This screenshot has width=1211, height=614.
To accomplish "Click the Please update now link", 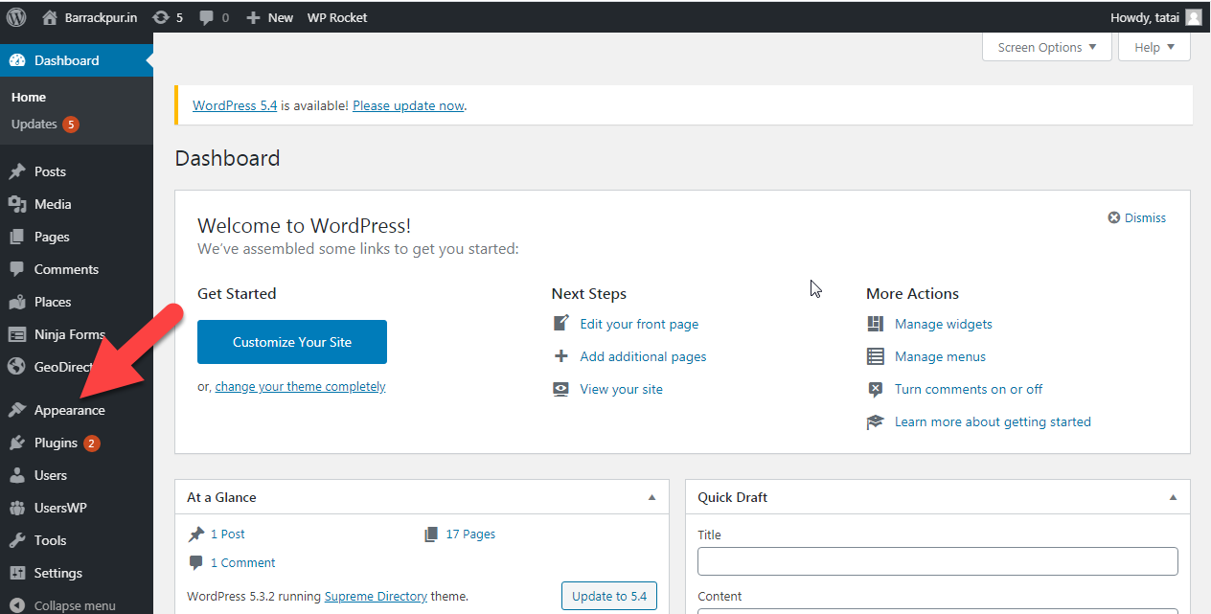I will click(407, 105).
